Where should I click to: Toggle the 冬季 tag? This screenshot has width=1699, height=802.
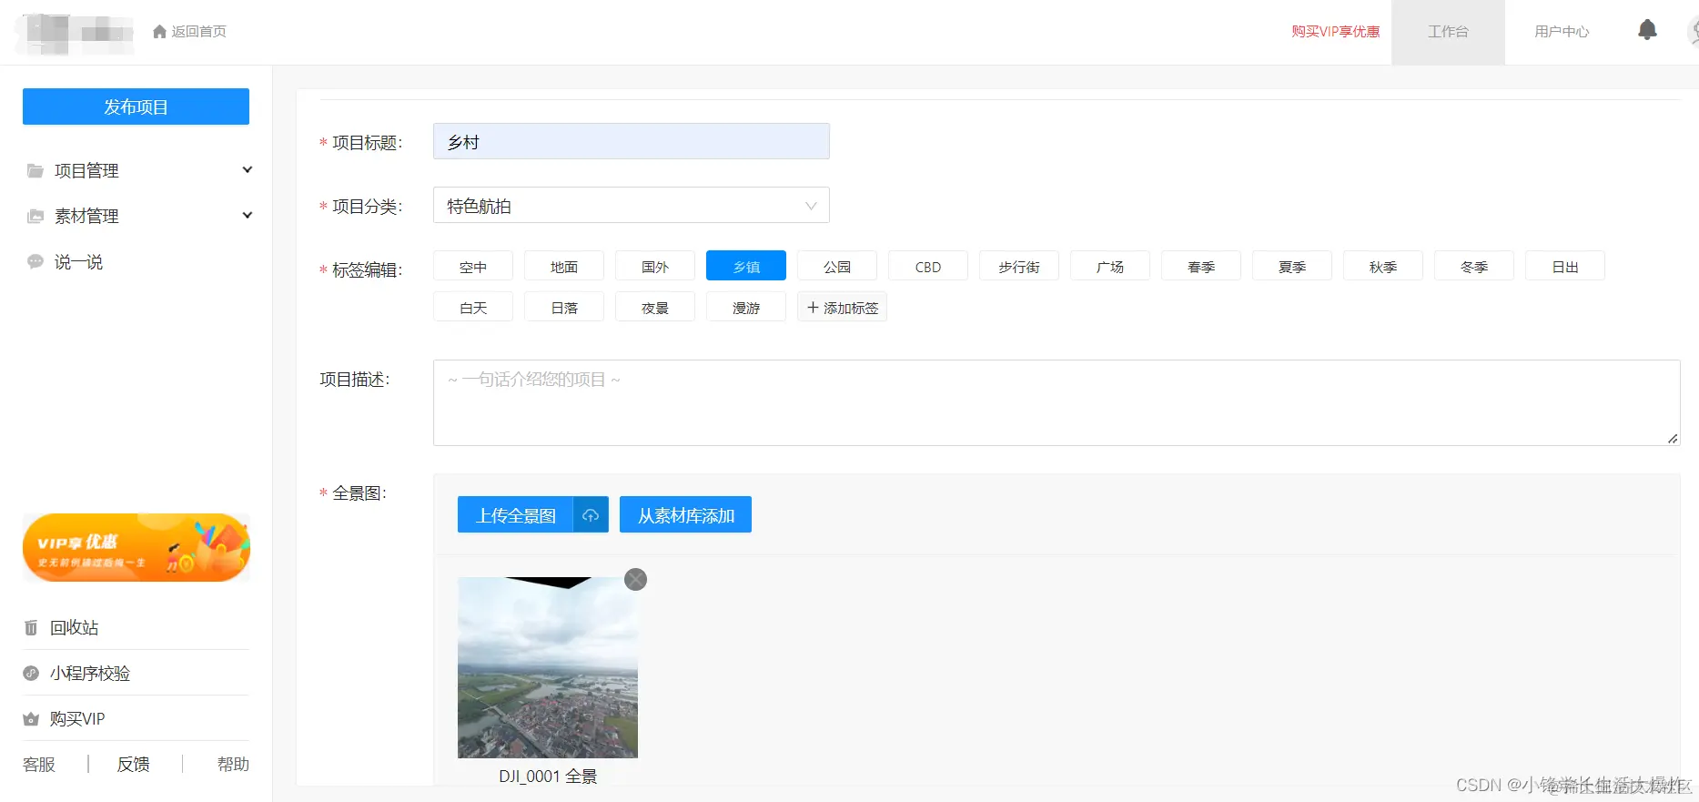(x=1474, y=266)
